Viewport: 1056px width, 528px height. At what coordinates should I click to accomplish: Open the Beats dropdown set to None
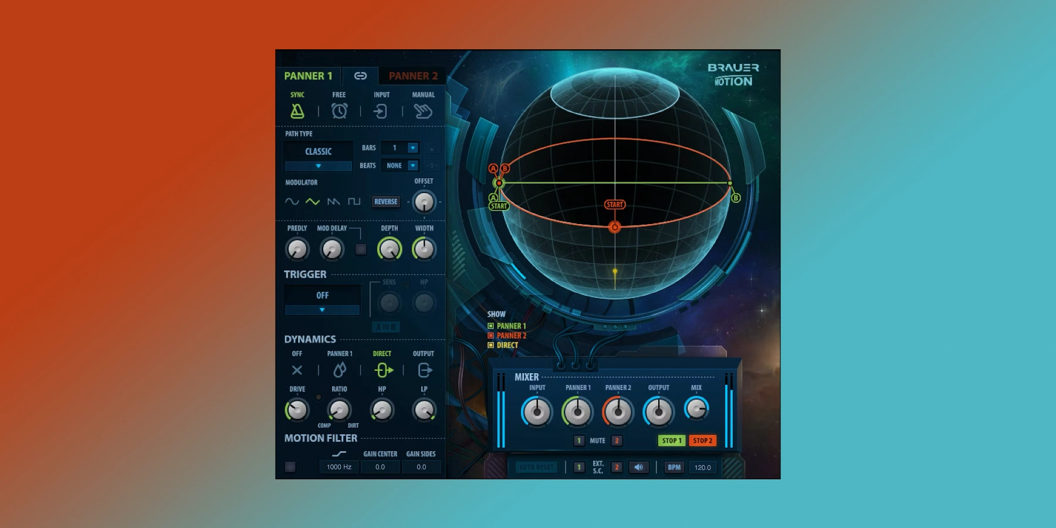412,165
